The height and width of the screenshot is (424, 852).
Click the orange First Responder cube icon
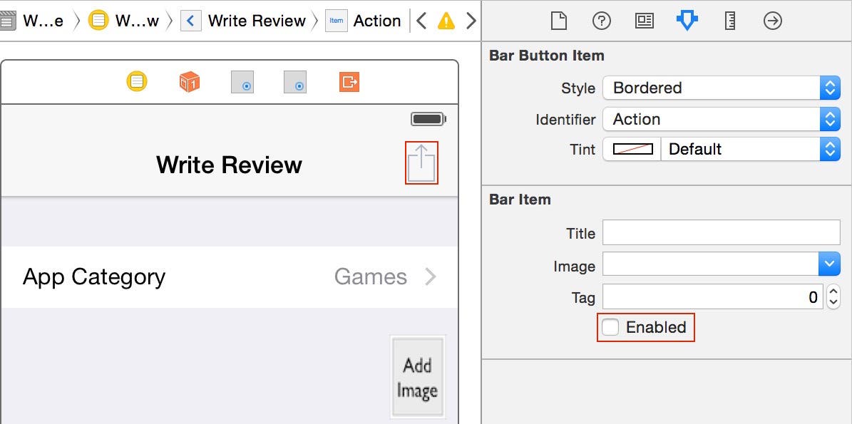(190, 82)
